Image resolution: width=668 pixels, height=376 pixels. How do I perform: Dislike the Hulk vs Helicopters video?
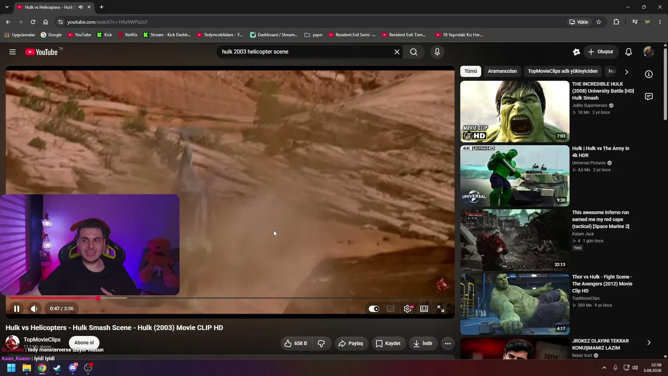tap(321, 344)
